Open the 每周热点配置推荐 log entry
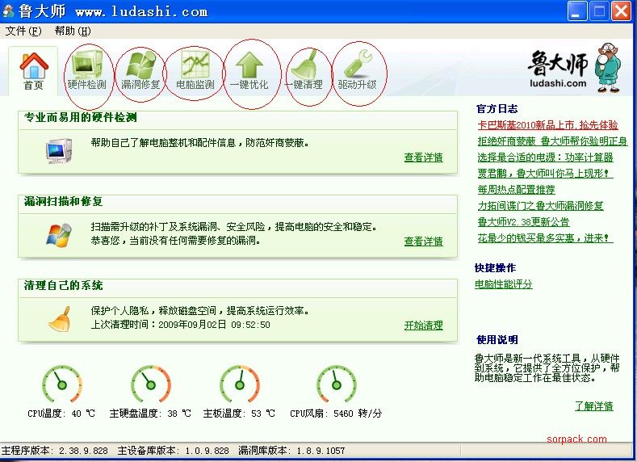Viewport: 637px width, 462px height. tap(516, 190)
